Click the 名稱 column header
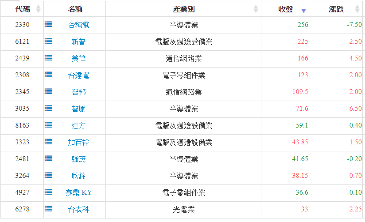This screenshot has width=365, height=222. (75, 9)
